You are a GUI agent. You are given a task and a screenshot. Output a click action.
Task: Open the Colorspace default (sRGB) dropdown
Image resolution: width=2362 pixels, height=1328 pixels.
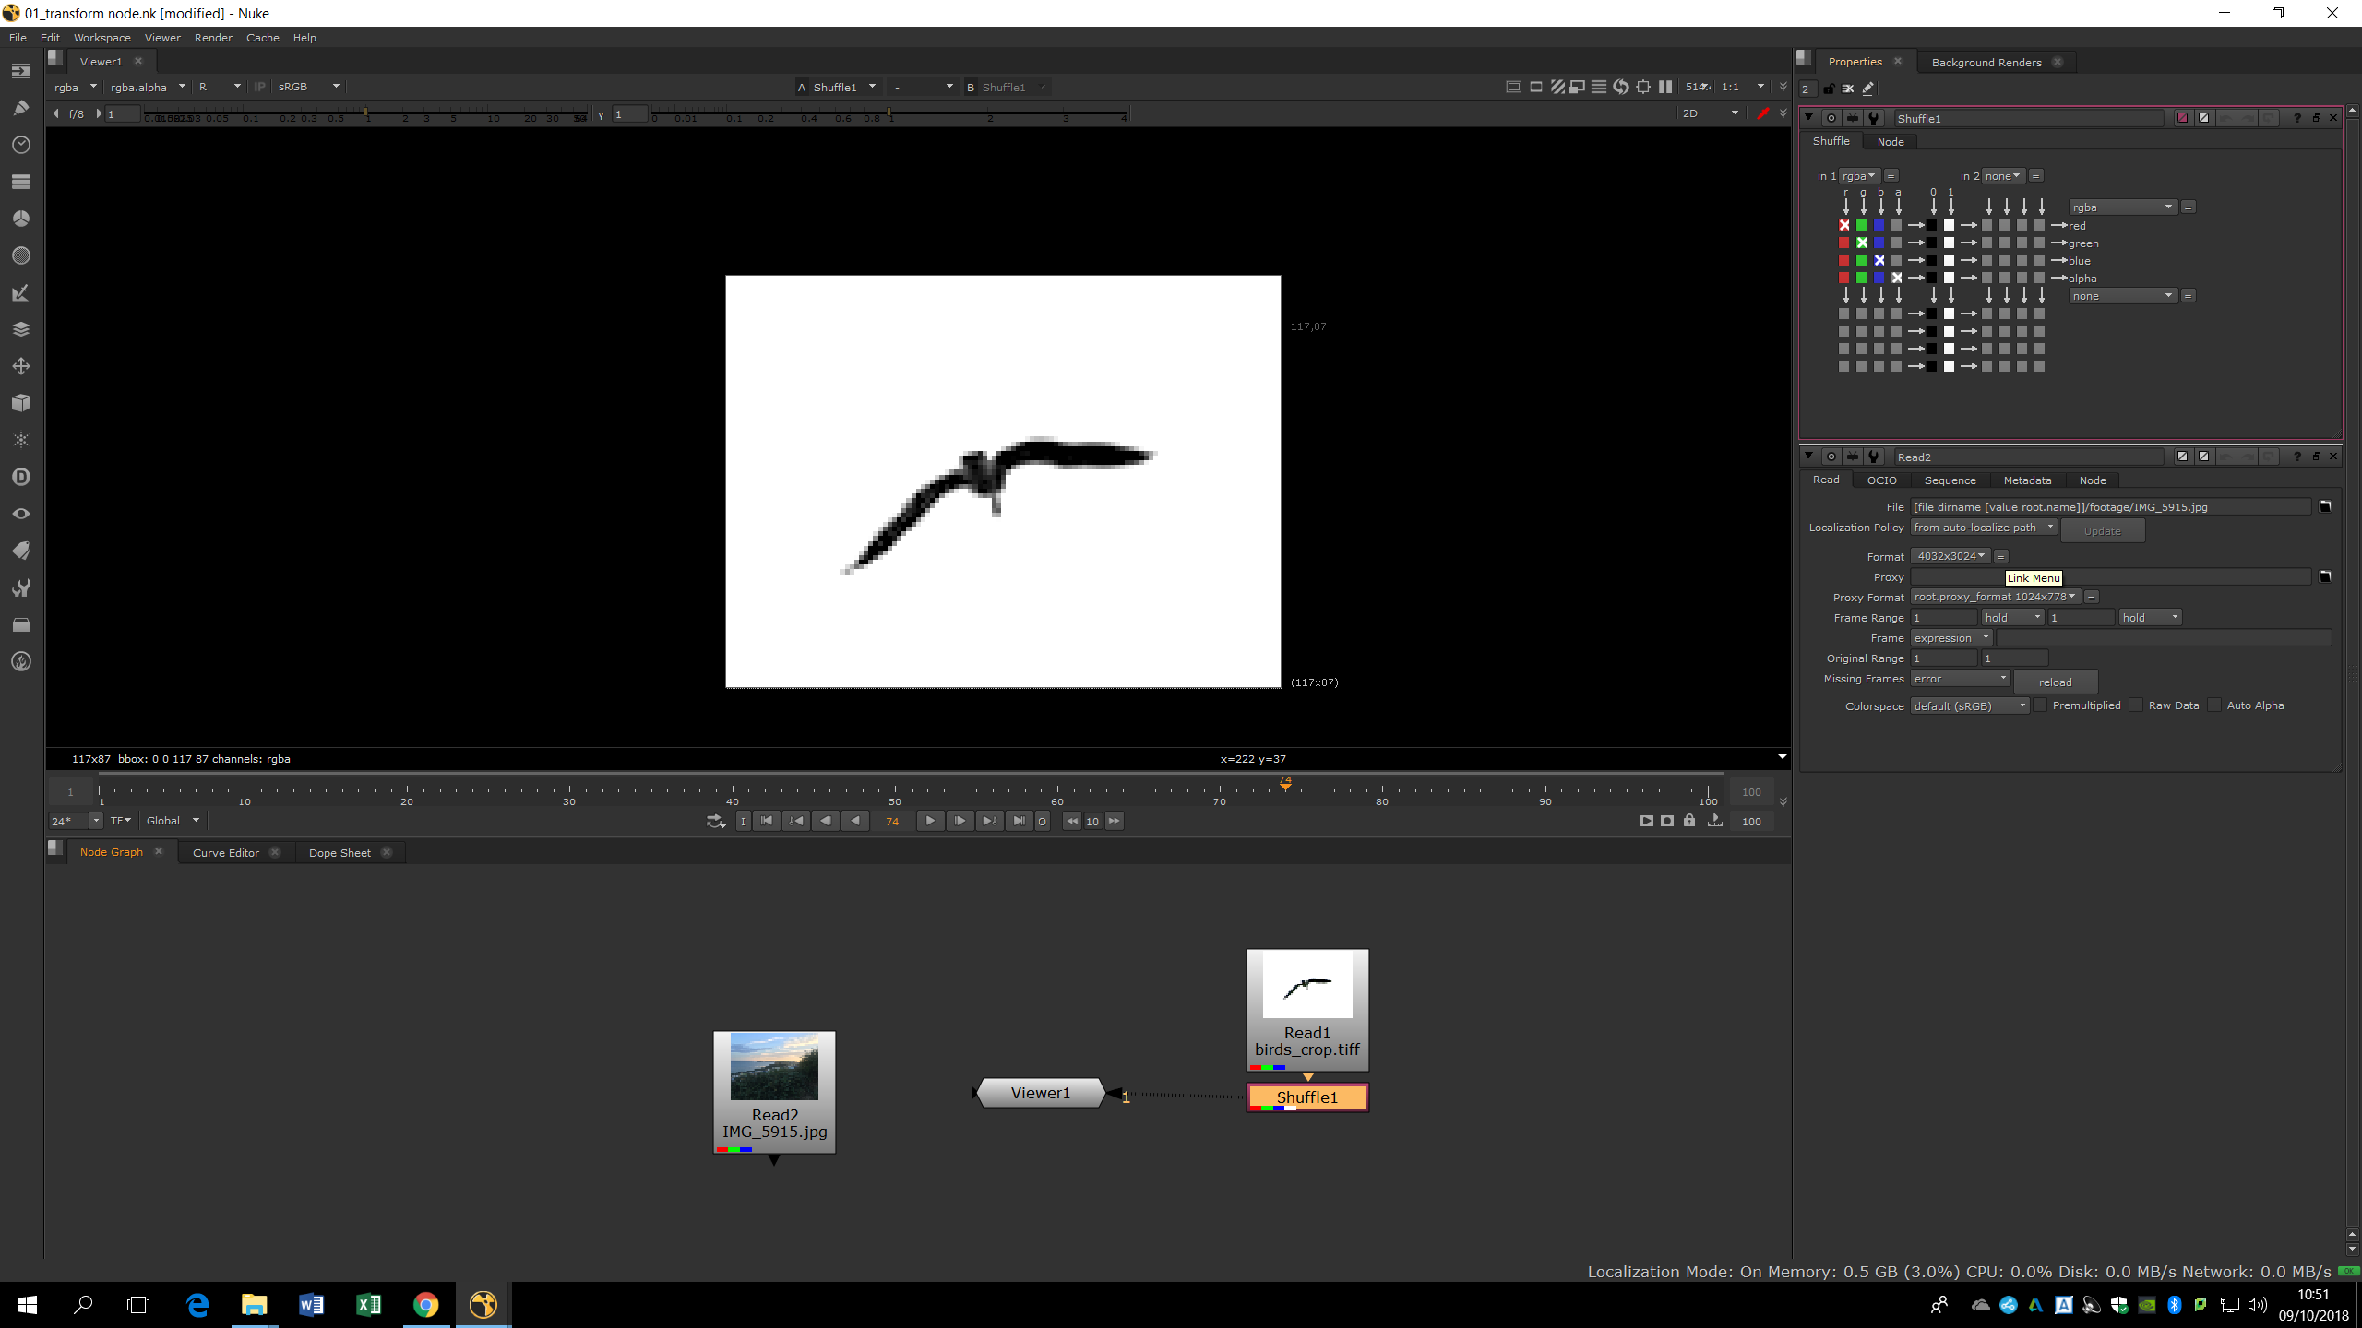[1970, 705]
